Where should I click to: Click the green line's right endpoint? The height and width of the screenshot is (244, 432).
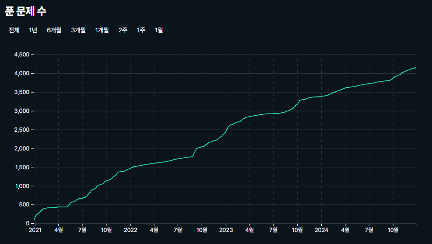coord(416,67)
